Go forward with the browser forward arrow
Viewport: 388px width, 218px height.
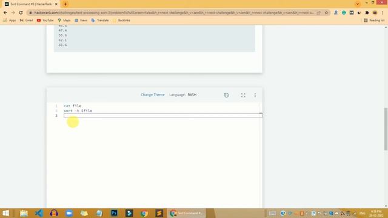(13, 13)
